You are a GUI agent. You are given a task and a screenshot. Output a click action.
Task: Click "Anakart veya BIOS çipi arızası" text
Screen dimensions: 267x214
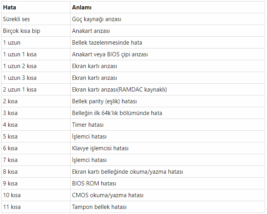click(110, 54)
